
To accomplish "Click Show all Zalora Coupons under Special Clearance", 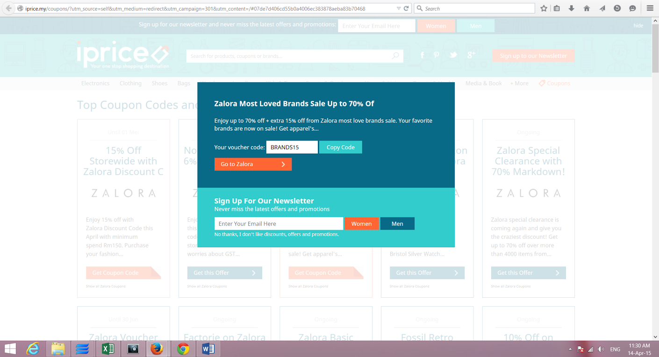I will point(511,286).
